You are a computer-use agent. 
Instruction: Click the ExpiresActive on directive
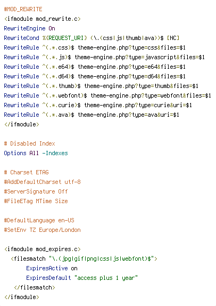[52, 268]
